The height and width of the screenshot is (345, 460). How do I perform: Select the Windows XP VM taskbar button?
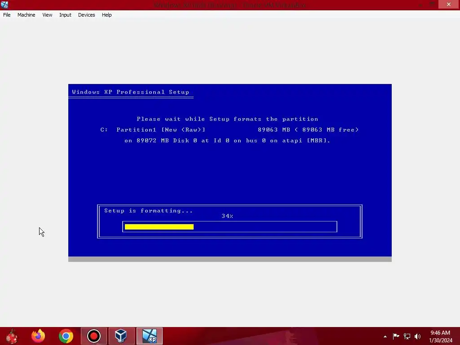pos(149,336)
